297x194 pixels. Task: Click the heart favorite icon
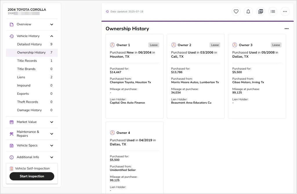[x=236, y=12]
